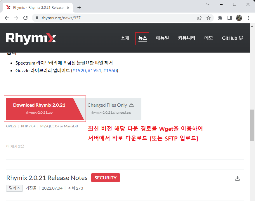Select the Rhymix 2.0.21 Release tab
The image size is (255, 201).
tap(38, 8)
